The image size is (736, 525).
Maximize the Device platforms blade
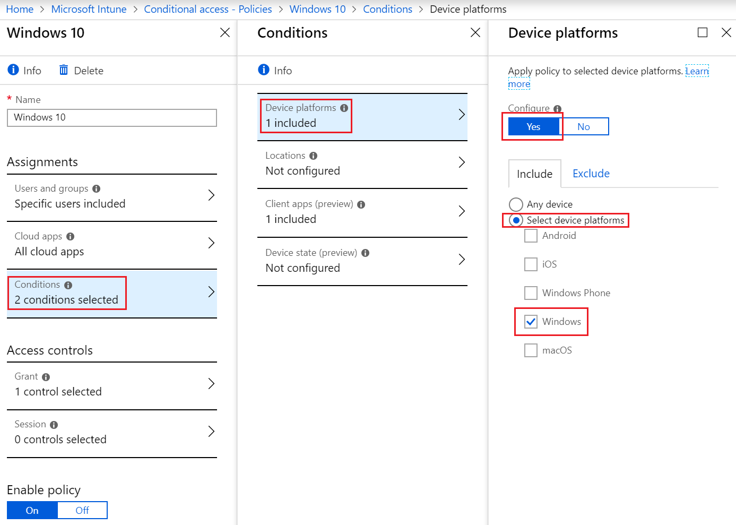point(703,33)
